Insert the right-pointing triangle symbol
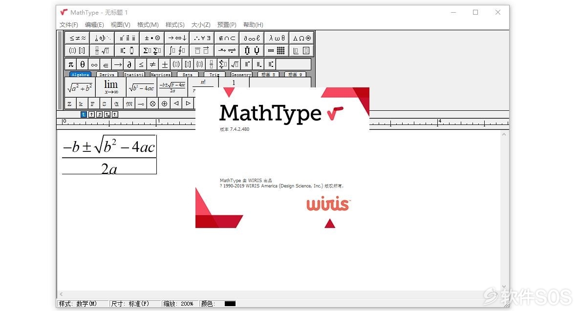This screenshot has height=311, width=580. [x=188, y=104]
